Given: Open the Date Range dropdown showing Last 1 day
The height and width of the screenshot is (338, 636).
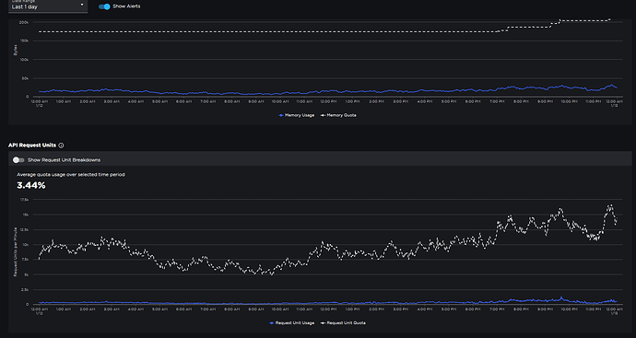Looking at the screenshot, I should 48,6.
